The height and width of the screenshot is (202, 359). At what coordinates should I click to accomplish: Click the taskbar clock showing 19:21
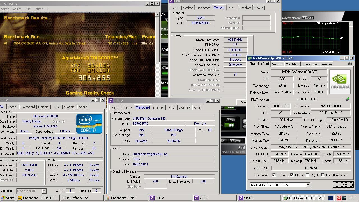pos(352,198)
